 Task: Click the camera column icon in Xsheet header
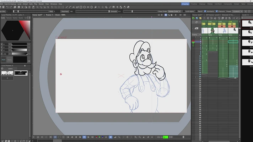(x=197, y=28)
